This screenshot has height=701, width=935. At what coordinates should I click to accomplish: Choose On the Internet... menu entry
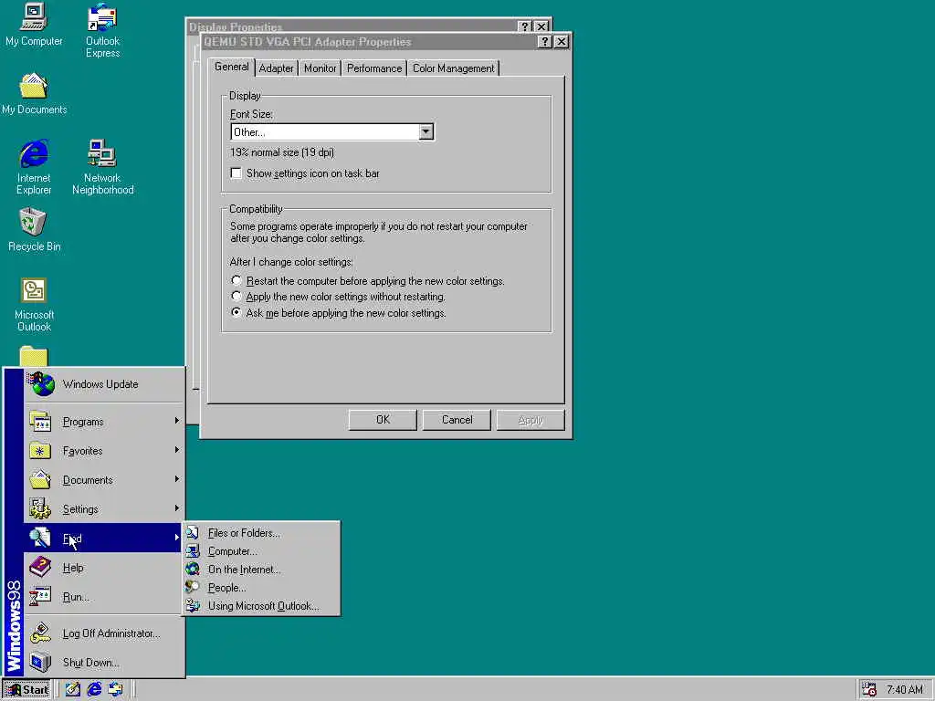[261, 570]
